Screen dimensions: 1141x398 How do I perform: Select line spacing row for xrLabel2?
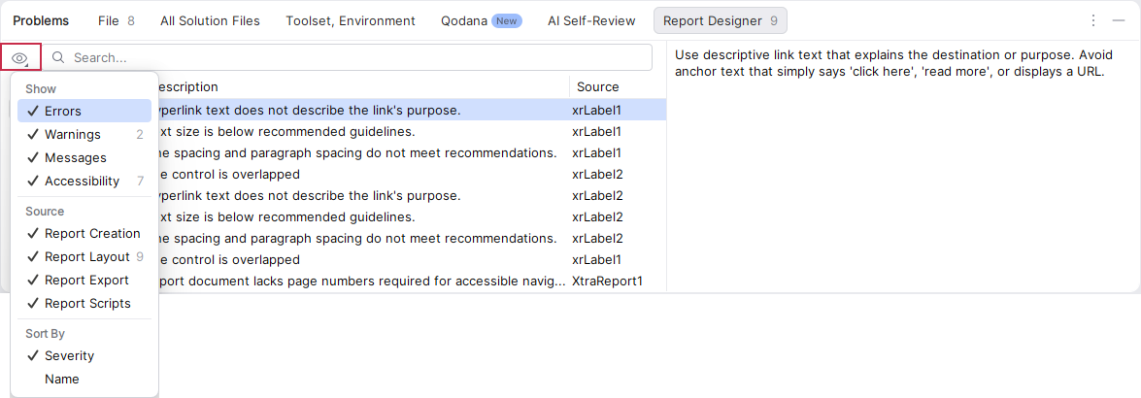pos(412,238)
